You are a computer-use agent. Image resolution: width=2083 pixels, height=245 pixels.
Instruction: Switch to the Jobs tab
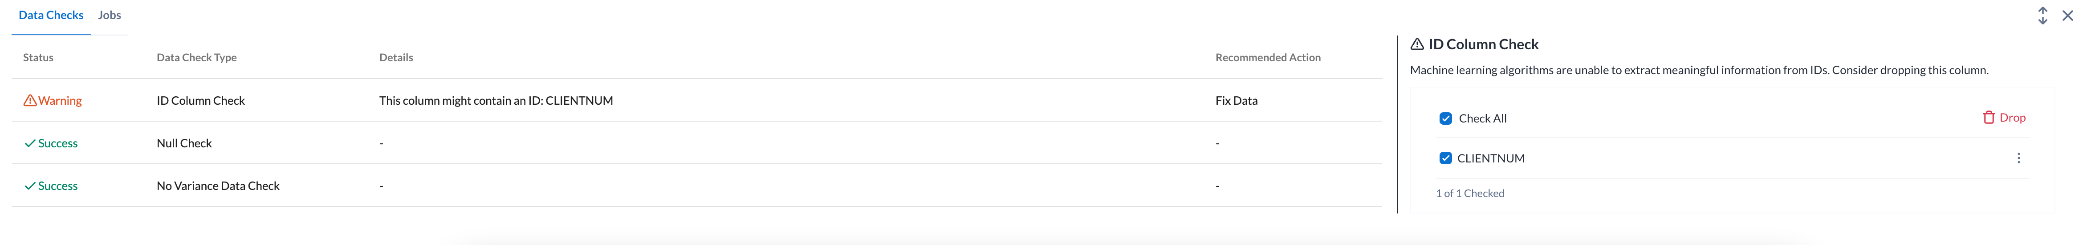coord(109,15)
